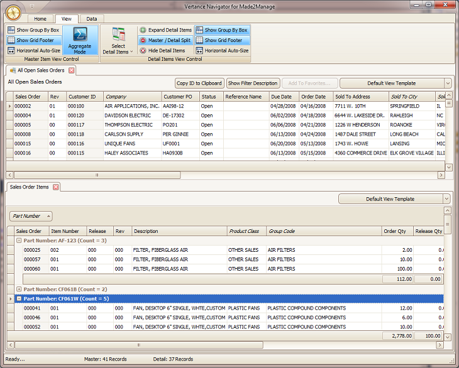Open detail view template dropdown arrow

[446, 199]
